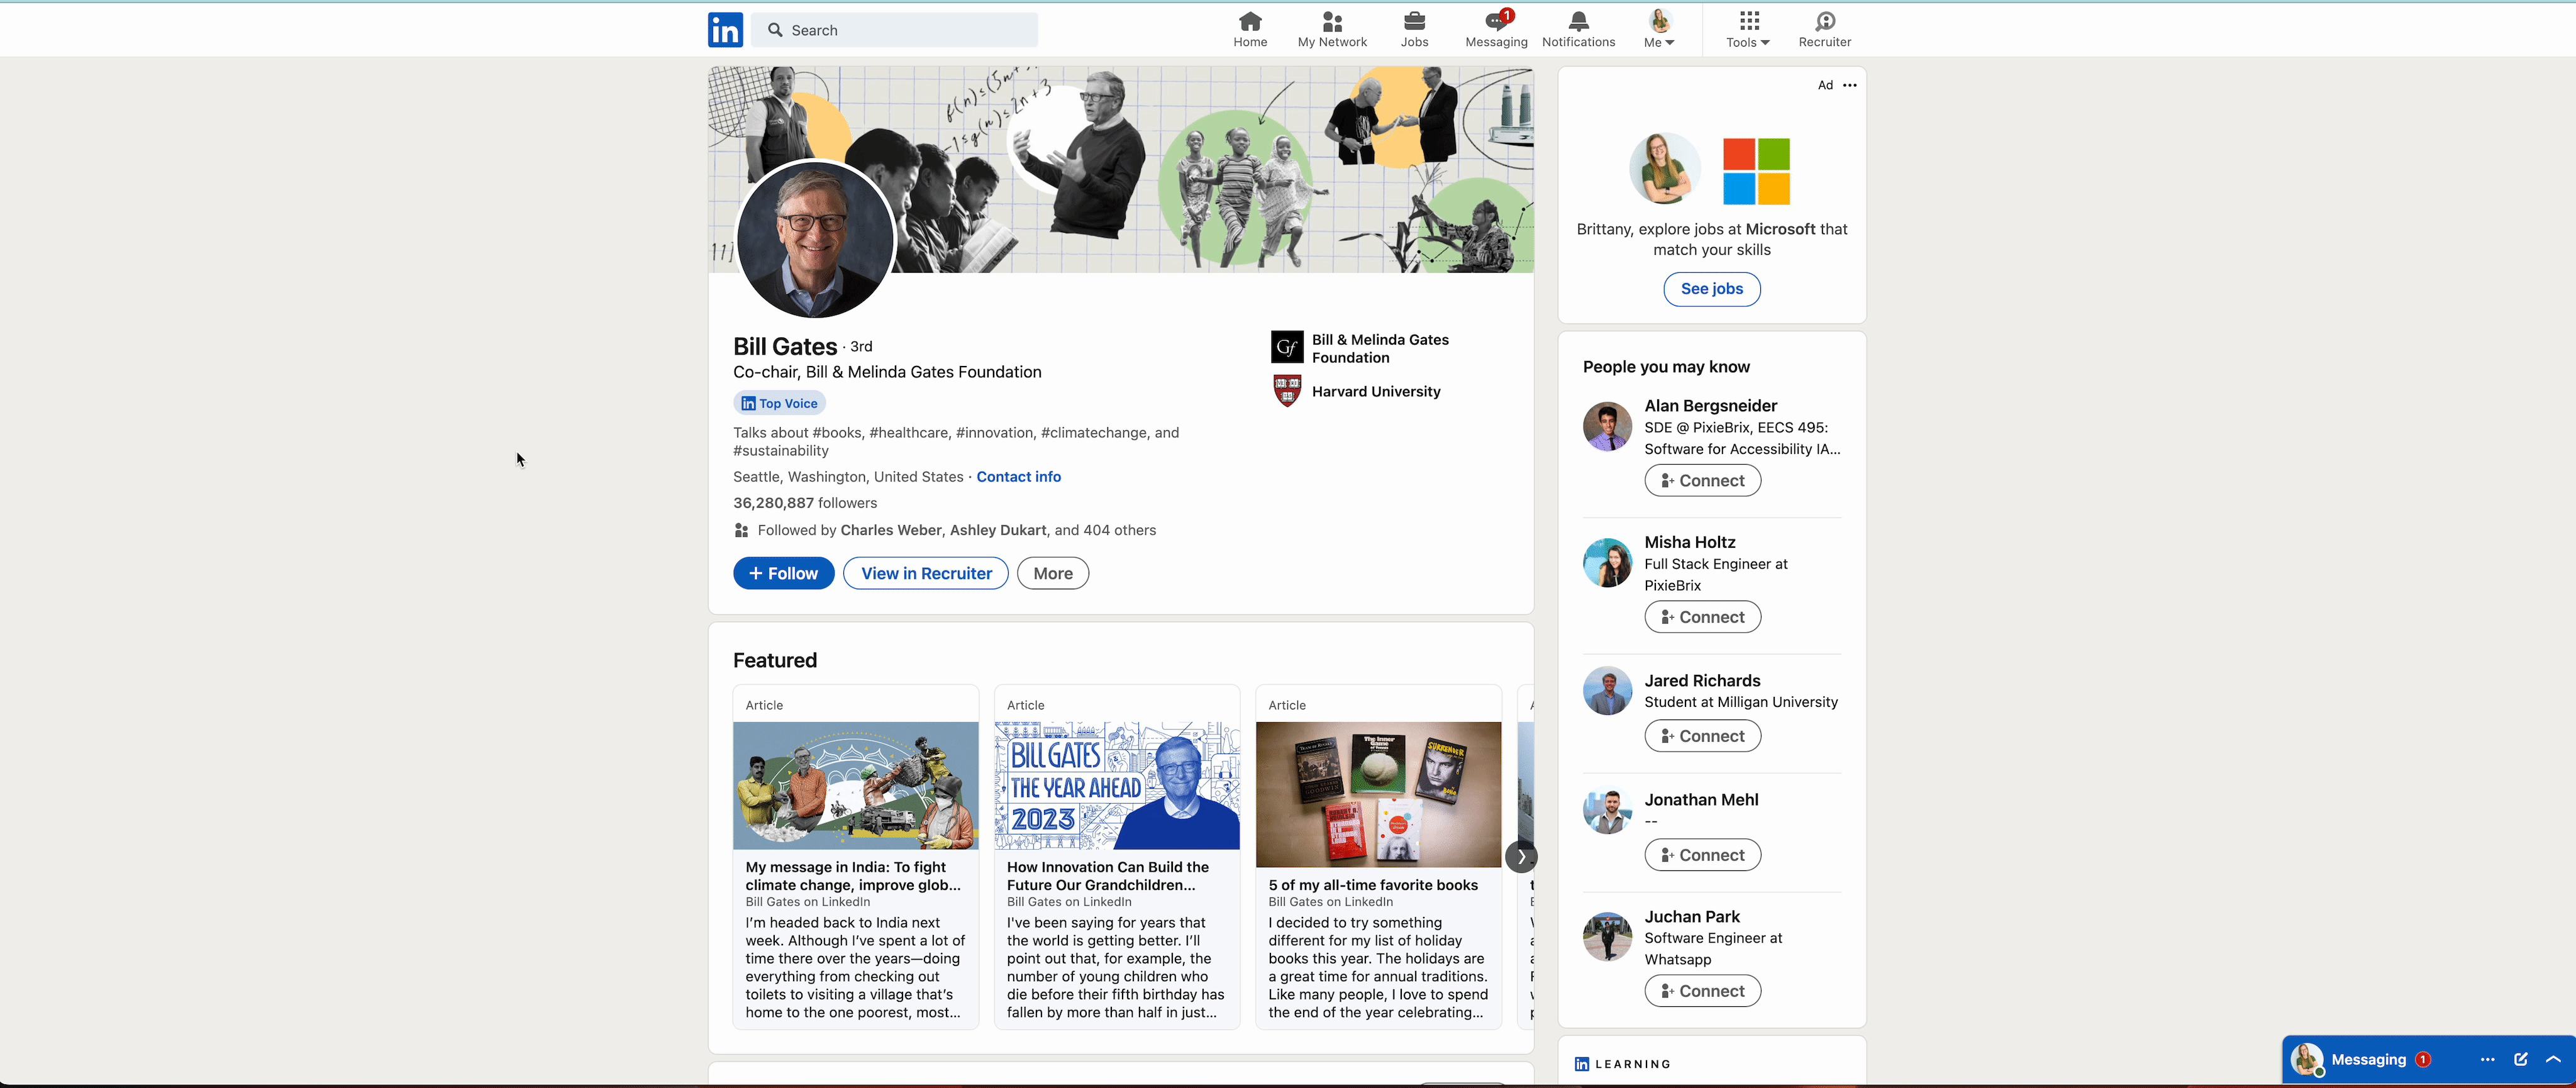The image size is (2576, 1088).
Task: Open the LinkedIn logo home link
Action: pos(725,30)
